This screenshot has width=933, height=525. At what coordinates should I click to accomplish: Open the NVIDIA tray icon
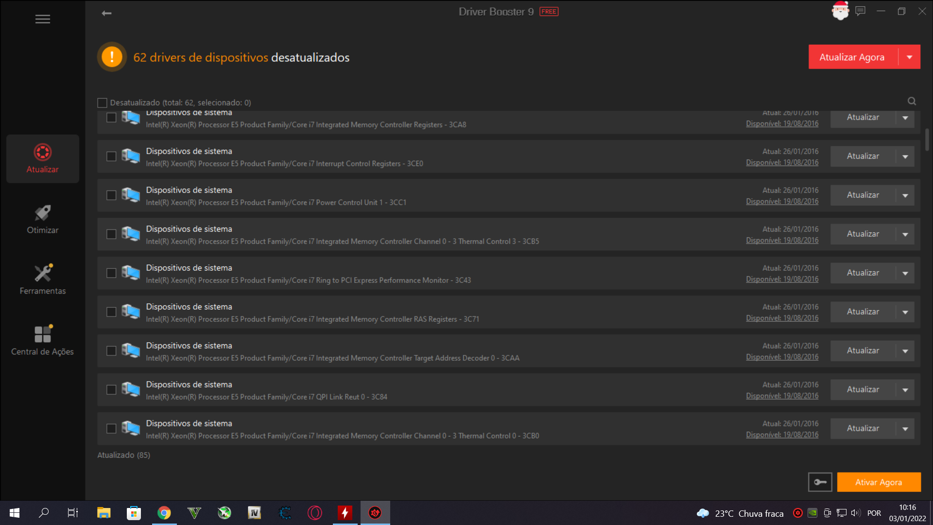812,513
